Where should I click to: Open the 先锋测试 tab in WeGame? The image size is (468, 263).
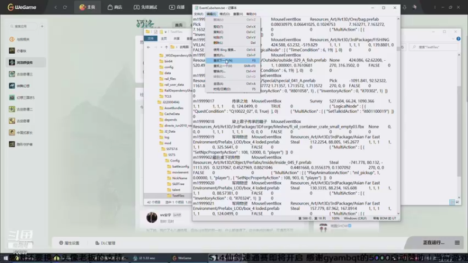(145, 7)
